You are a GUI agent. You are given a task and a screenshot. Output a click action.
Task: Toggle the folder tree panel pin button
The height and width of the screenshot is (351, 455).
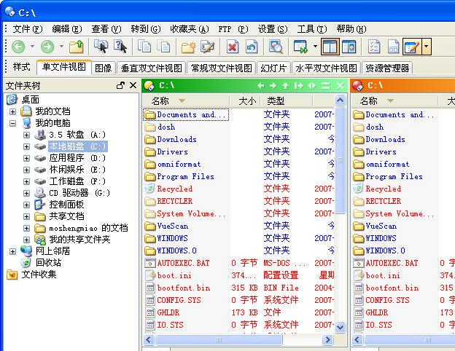coord(120,85)
